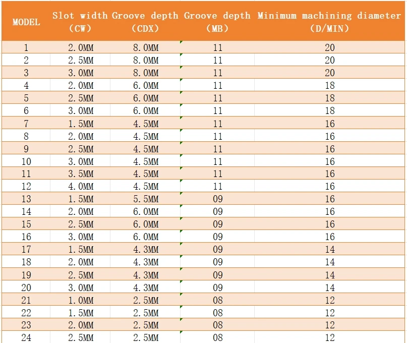
Task: Select minimum diameter 14 in model 19 row
Action: 330,275
